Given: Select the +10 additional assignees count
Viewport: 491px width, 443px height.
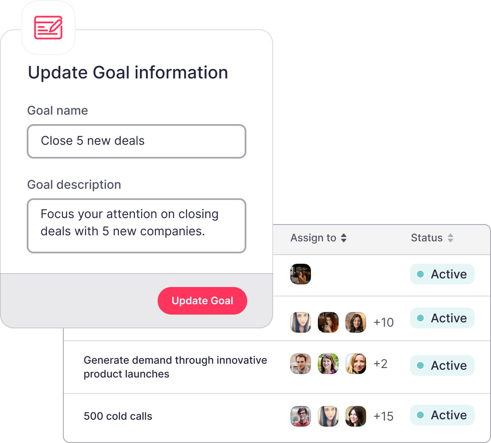Looking at the screenshot, I should pyautogui.click(x=384, y=322).
